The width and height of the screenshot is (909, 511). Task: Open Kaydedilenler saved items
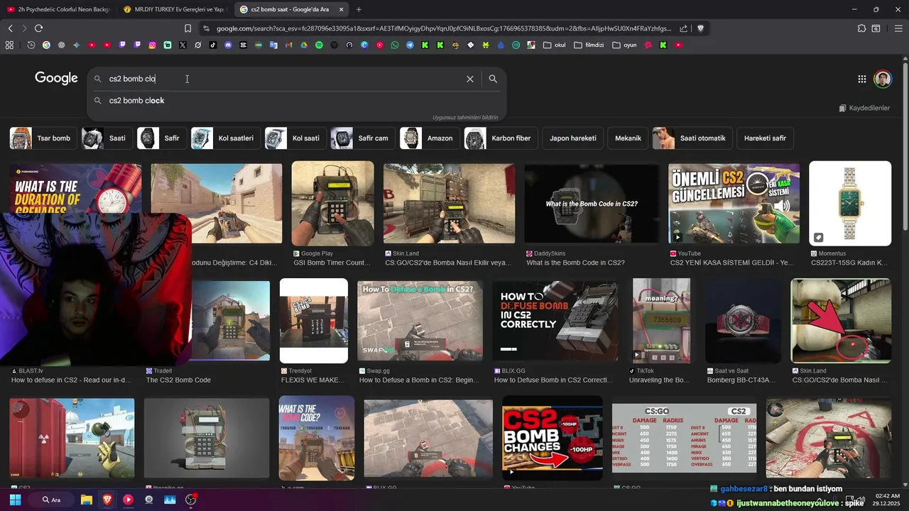[x=864, y=108]
